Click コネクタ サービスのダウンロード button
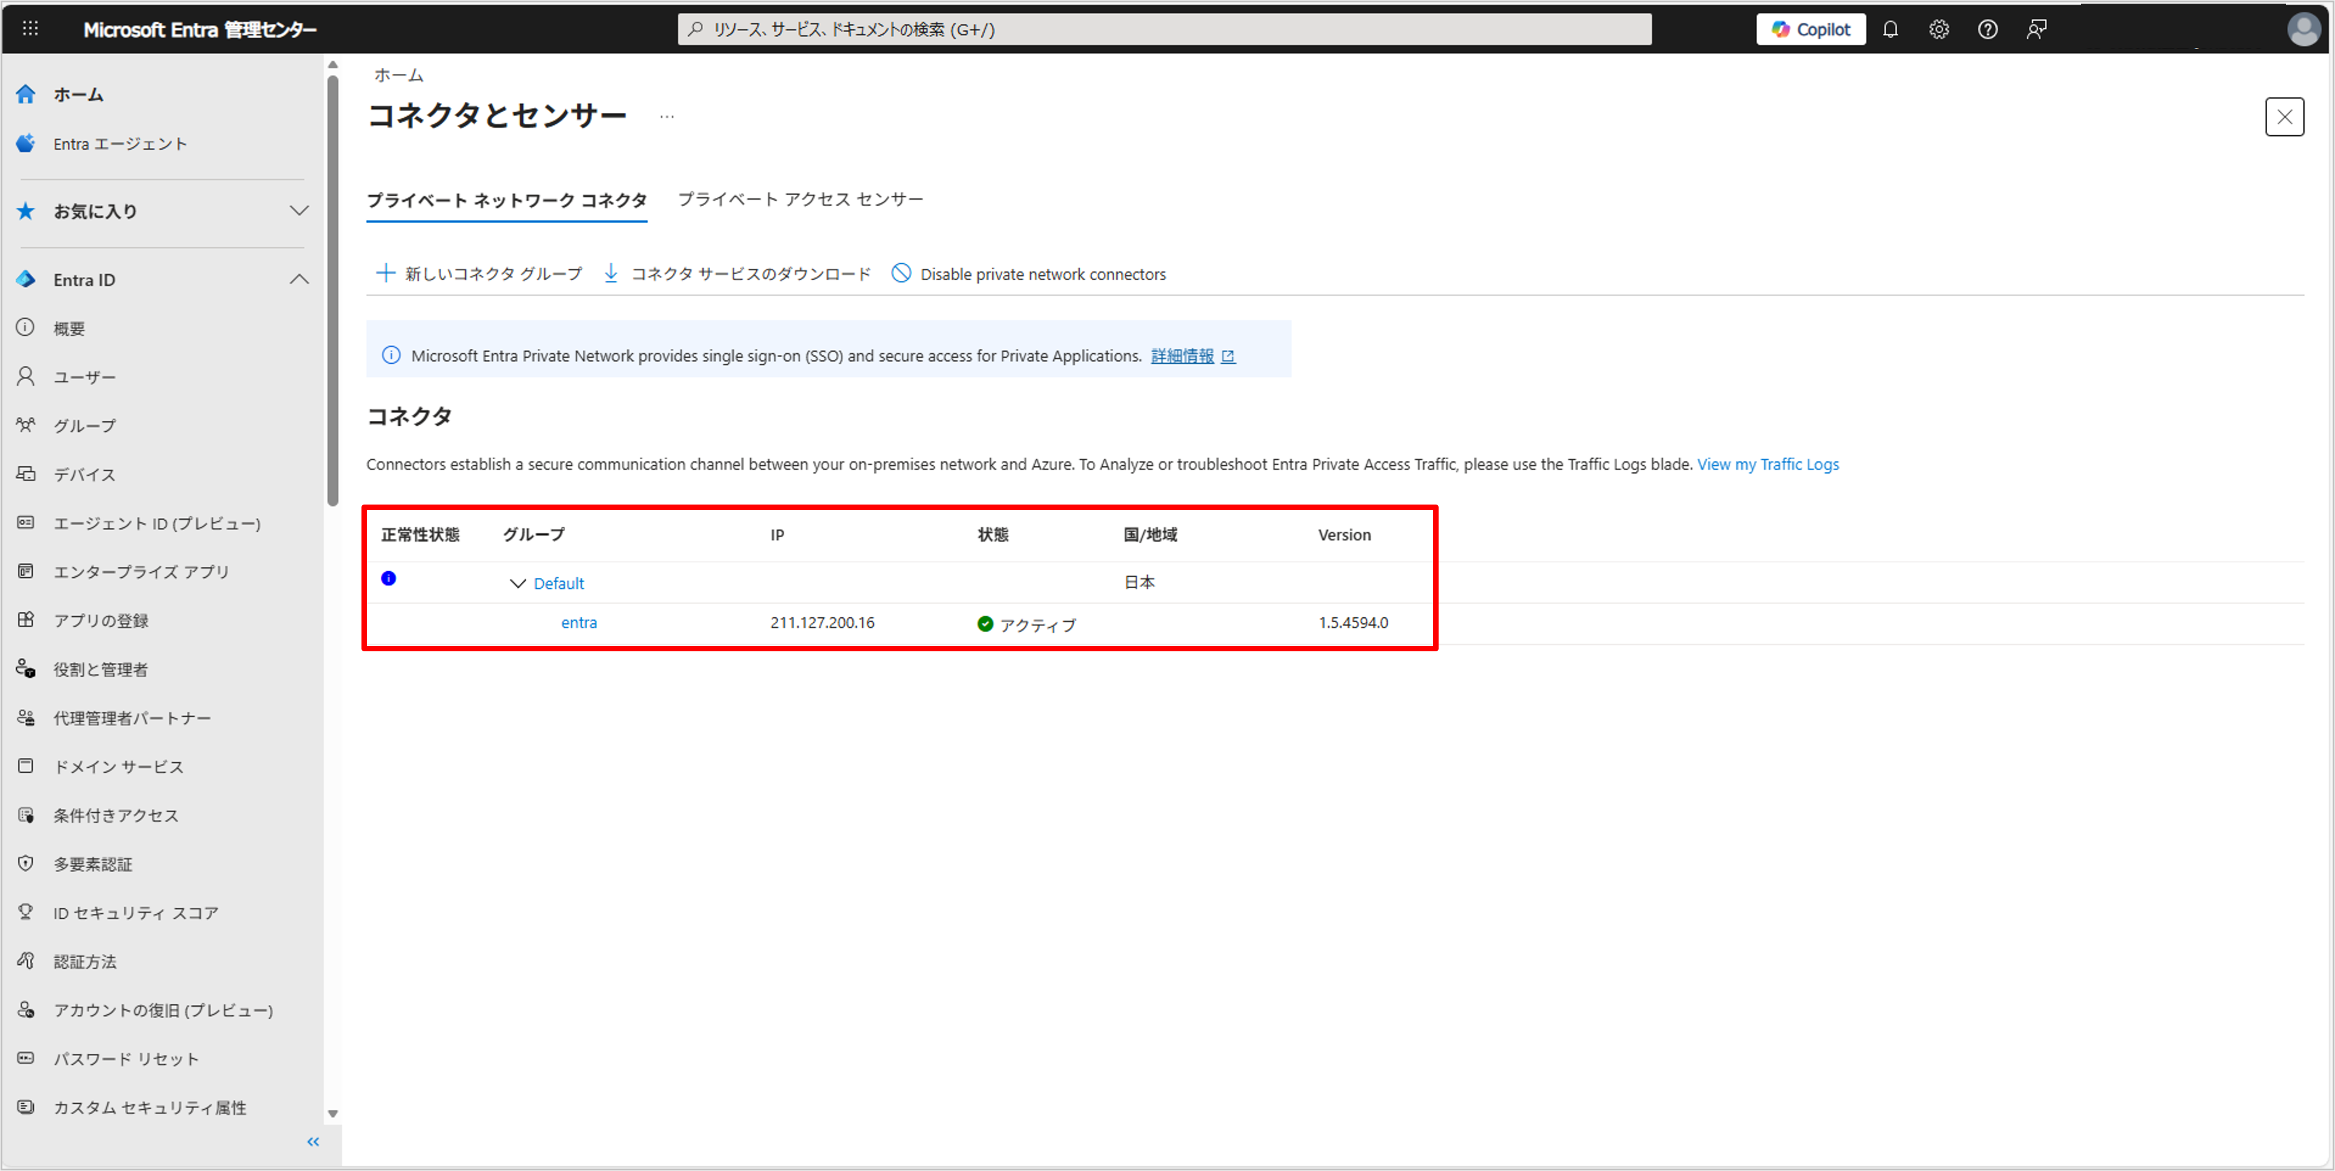Image resolution: width=2335 pixels, height=1171 pixels. click(737, 273)
